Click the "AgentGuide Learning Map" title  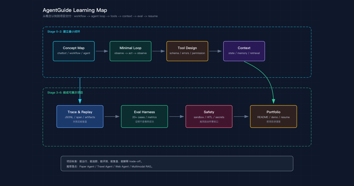coord(75,10)
